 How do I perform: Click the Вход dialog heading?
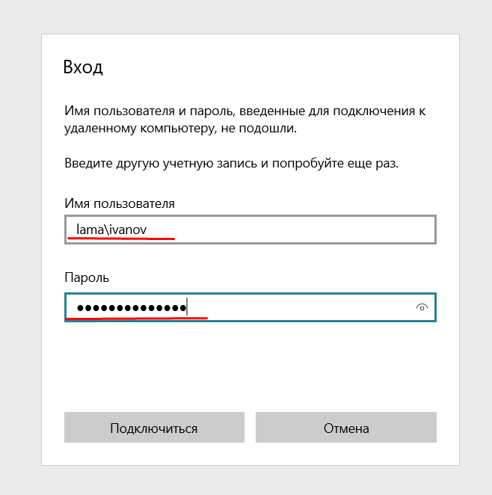pyautogui.click(x=83, y=67)
